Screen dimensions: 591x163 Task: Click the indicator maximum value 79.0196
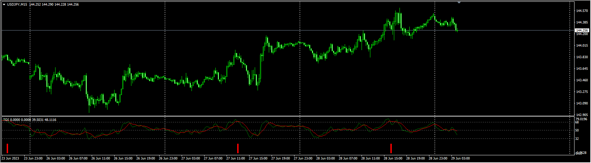(582, 119)
